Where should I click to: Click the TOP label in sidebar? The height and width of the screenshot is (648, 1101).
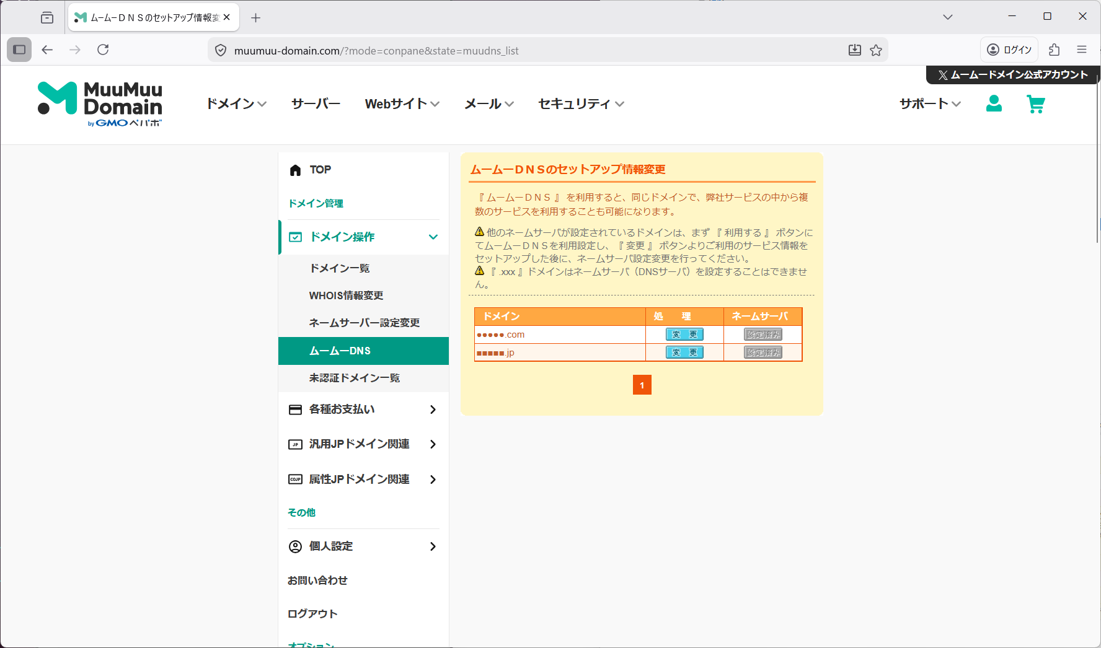[321, 170]
